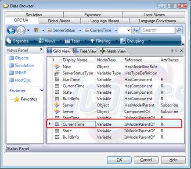Click the row selector arrow beside CurrentTime
The image size is (191, 169).
pyautogui.click(x=50, y=124)
